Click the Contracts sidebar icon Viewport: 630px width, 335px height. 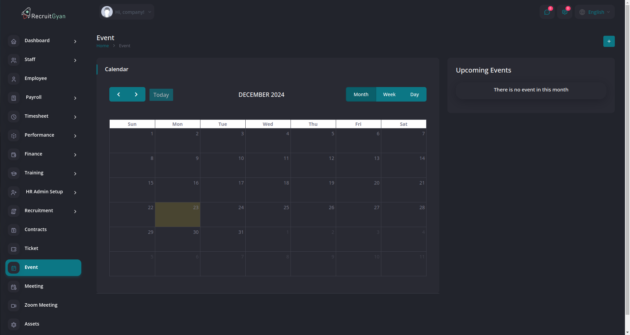click(x=14, y=230)
